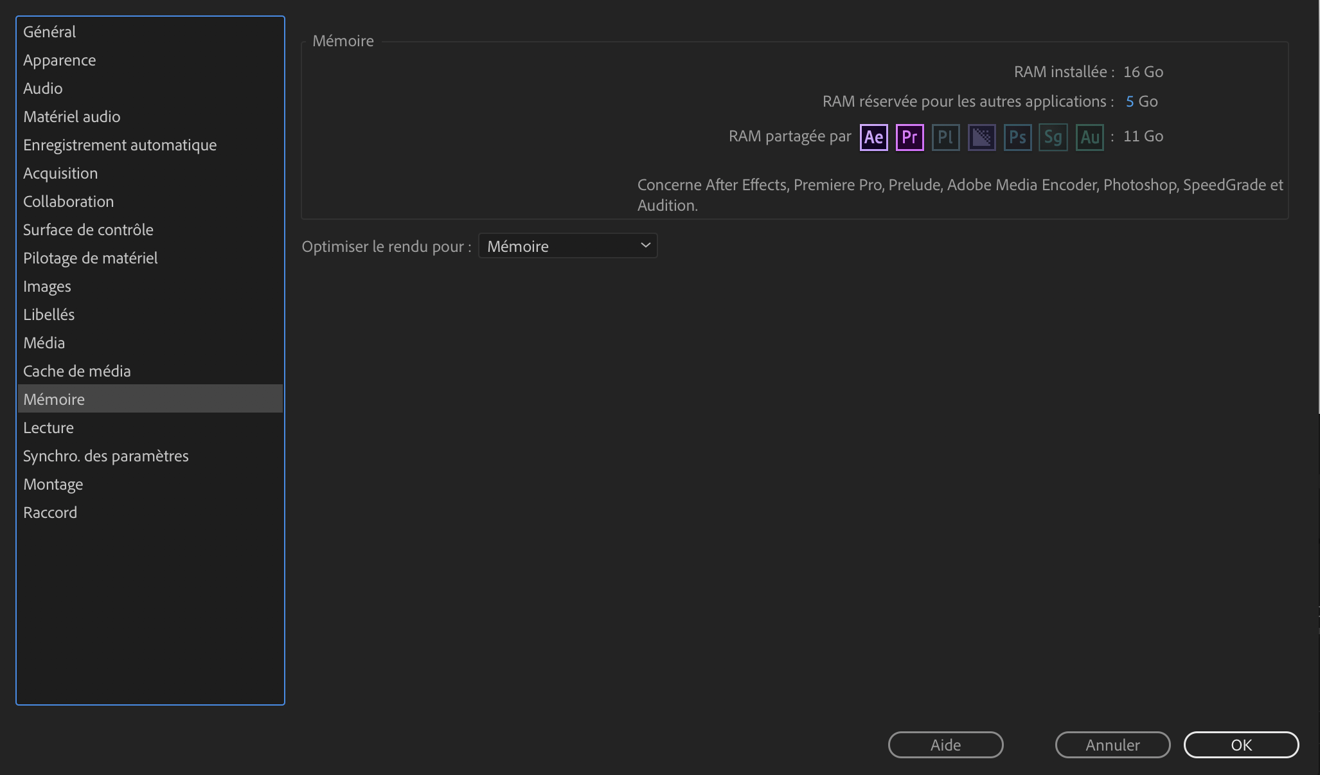
Task: Go to the Raccord preferences
Action: 150,512
